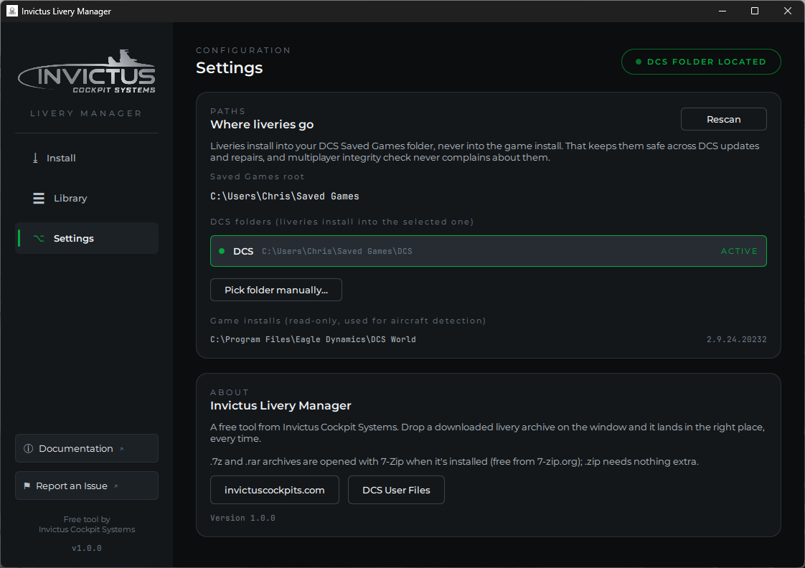Click the C:\Users\Chris\Saved Games\DCS path

336,251
